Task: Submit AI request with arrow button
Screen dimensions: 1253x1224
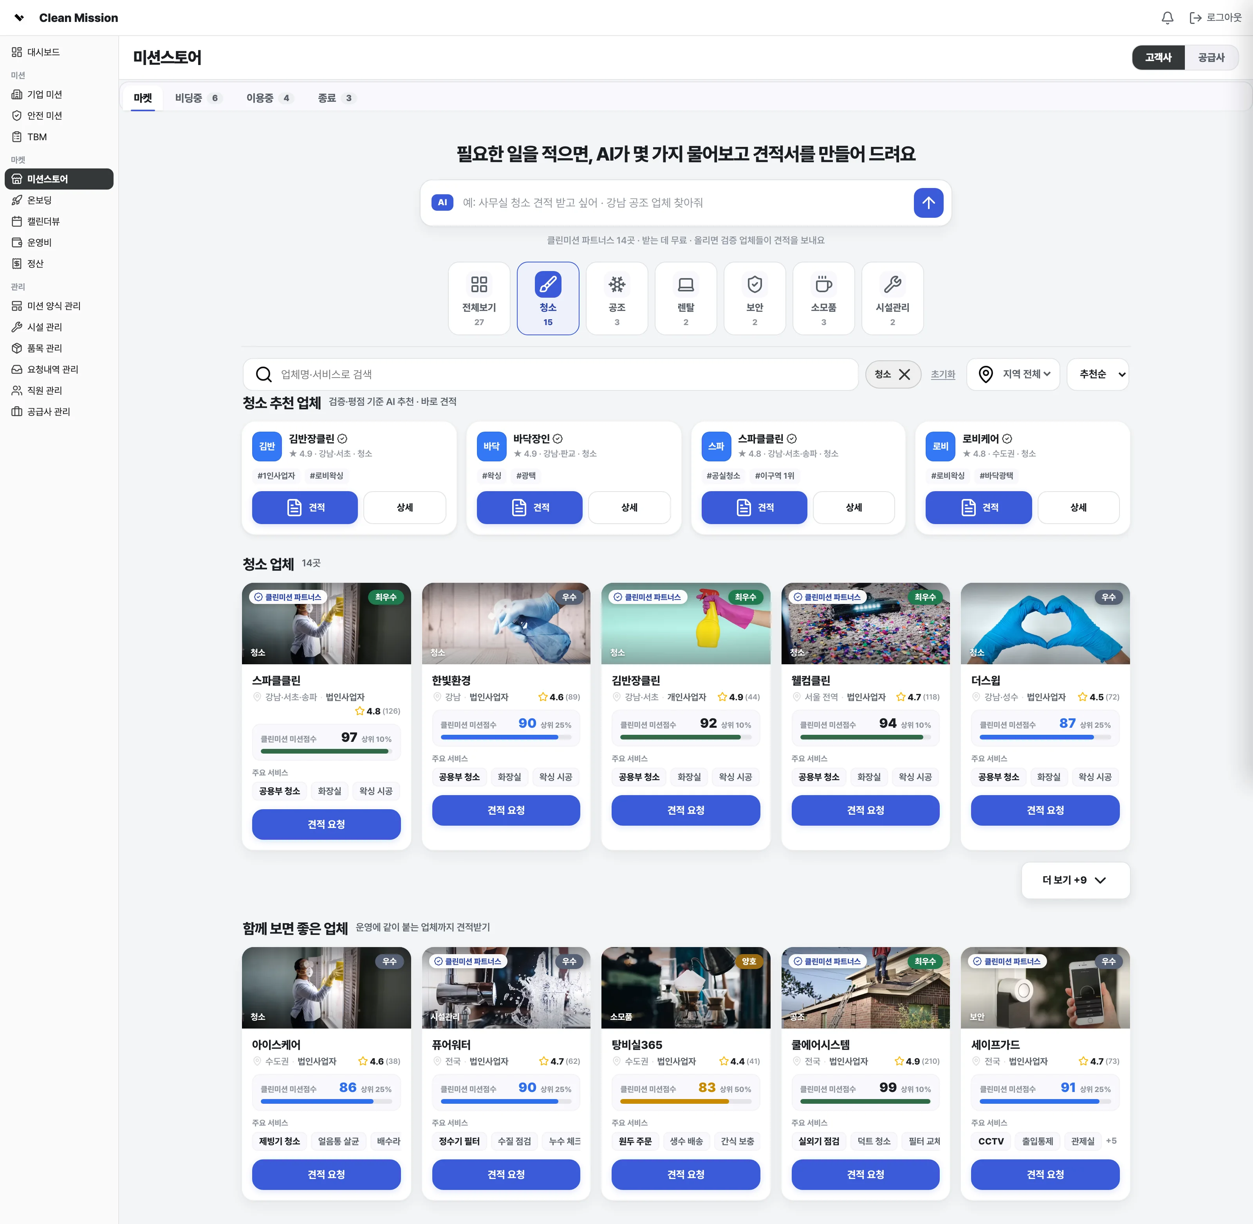Action: (x=928, y=202)
